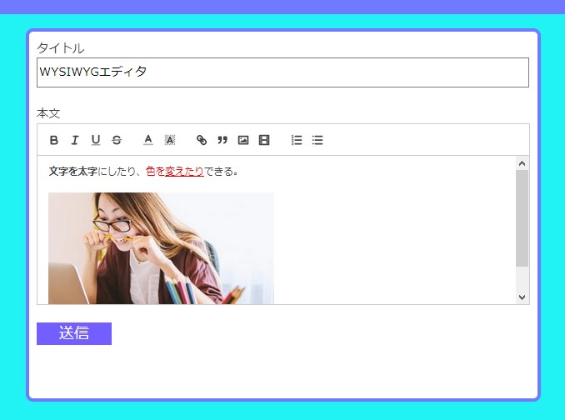Click the underlined red 変えたり text
This screenshot has height=420, width=565.
(184, 172)
